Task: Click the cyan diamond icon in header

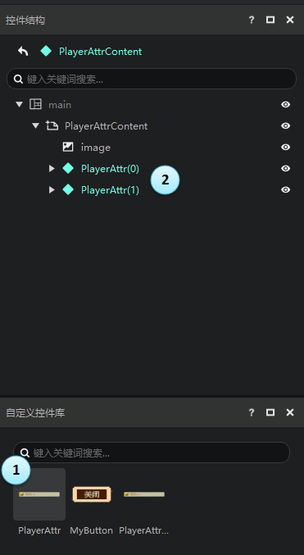Action: pyautogui.click(x=46, y=52)
